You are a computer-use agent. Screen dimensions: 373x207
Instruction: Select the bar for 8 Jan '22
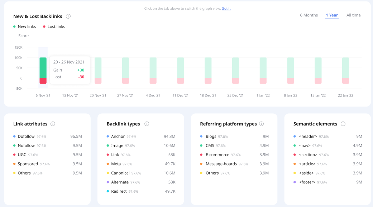pyautogui.click(x=291, y=70)
